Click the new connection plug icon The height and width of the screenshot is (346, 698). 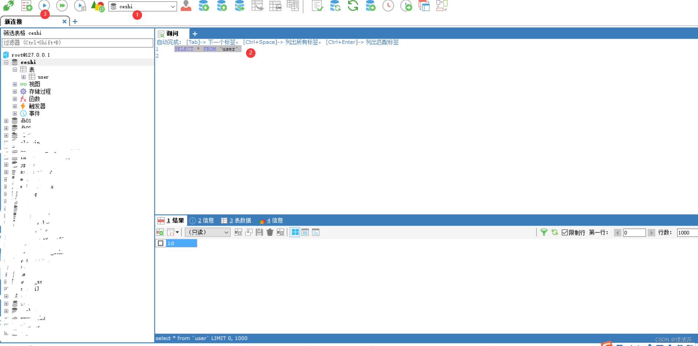click(8, 5)
